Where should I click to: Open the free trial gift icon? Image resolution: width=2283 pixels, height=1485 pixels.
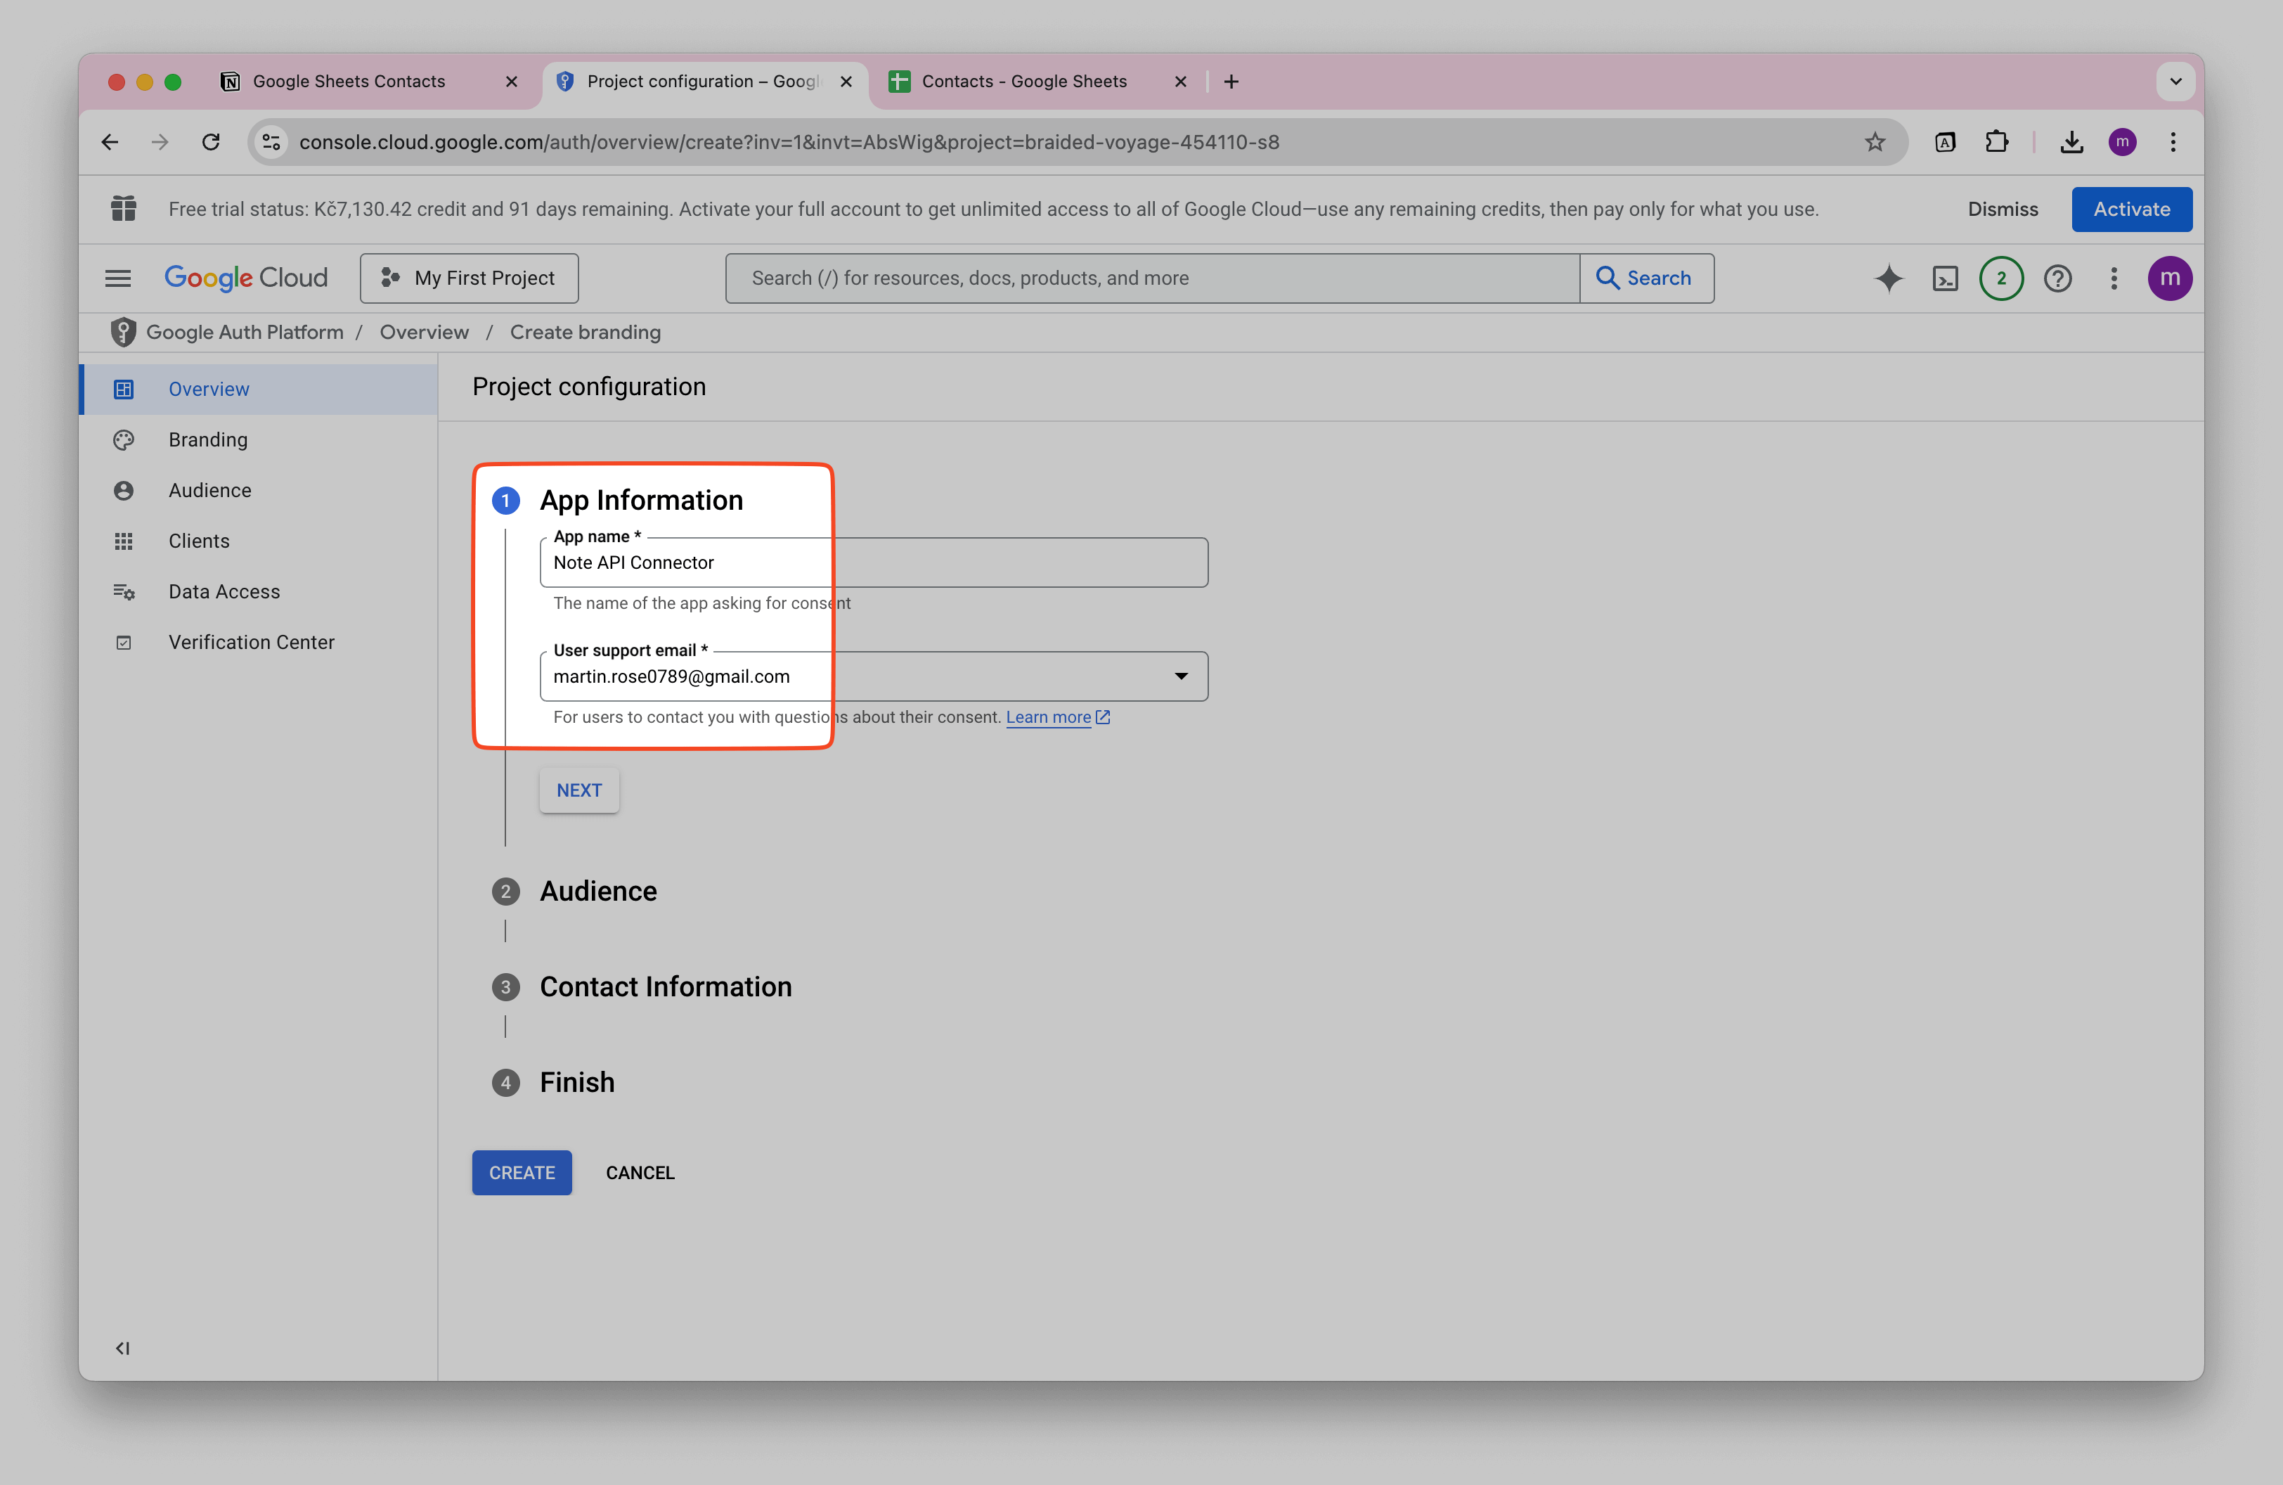point(123,208)
